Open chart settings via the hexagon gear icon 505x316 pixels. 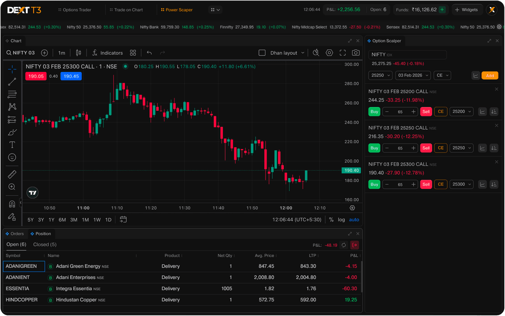coord(329,53)
